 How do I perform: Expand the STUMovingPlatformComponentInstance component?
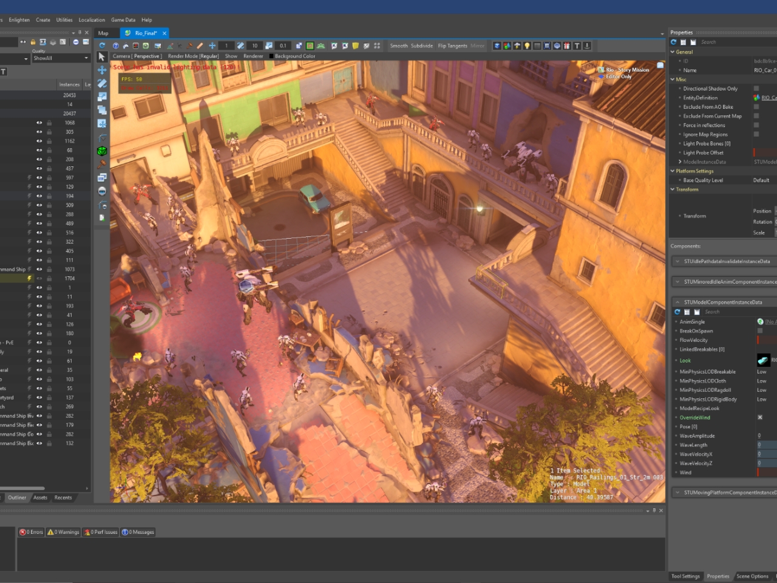(677, 493)
